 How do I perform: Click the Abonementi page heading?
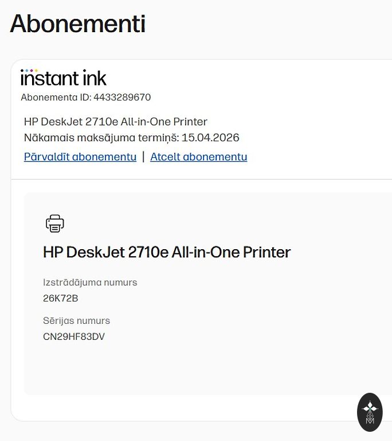click(78, 24)
